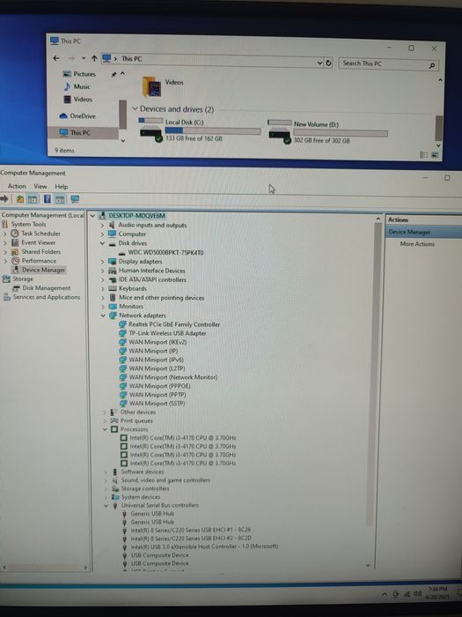
Task: Select TP-Link Wireless USB Adapter
Action: pyautogui.click(x=167, y=333)
